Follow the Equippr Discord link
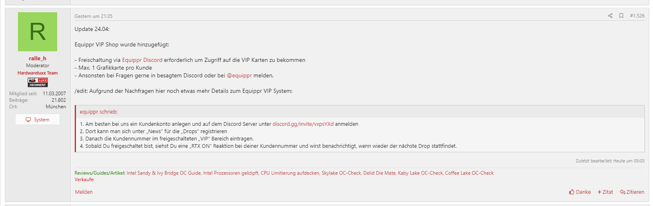The image size is (653, 206). [142, 60]
